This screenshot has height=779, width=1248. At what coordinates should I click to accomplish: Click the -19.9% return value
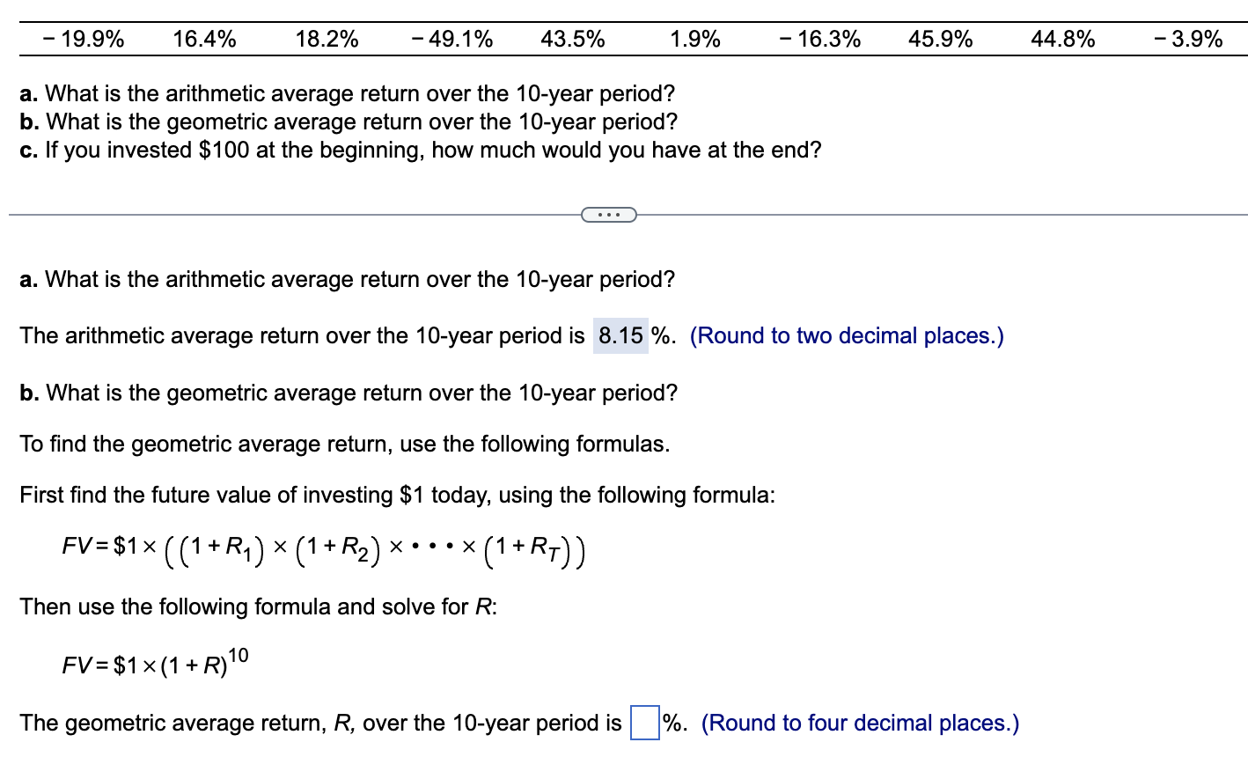[x=82, y=39]
